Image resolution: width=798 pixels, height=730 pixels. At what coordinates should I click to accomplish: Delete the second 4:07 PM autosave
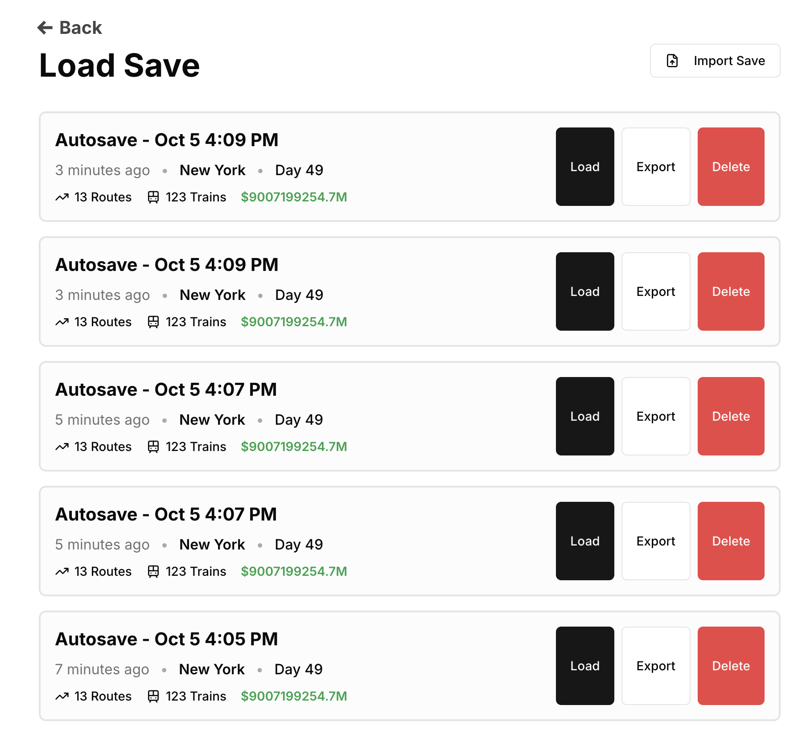tap(731, 541)
